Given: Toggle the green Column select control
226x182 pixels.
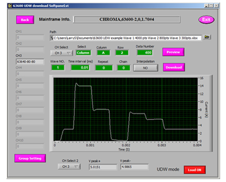Looking at the screenshot, I should coord(83,53).
